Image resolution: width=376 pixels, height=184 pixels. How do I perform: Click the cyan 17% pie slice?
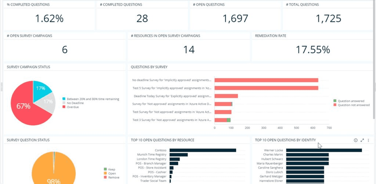point(42,89)
